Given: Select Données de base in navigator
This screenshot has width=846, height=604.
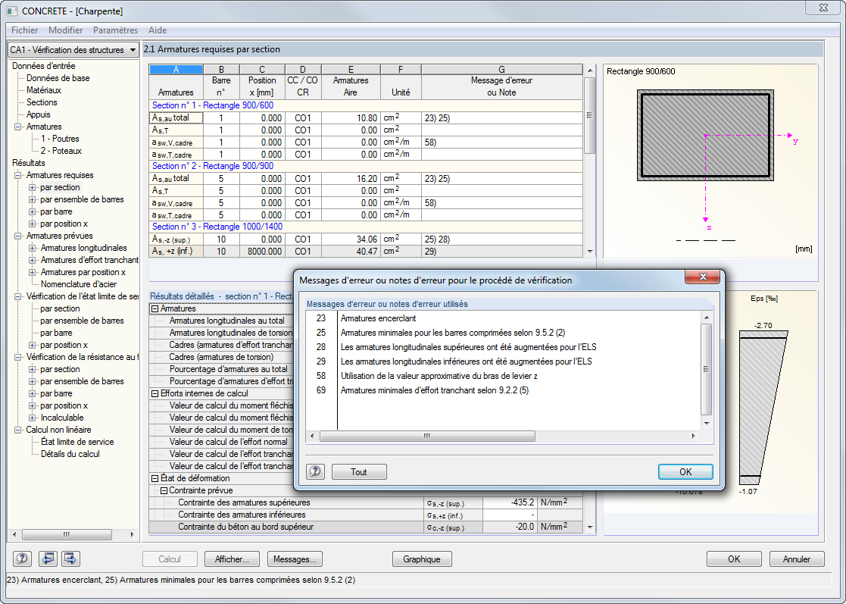Looking at the screenshot, I should [58, 78].
